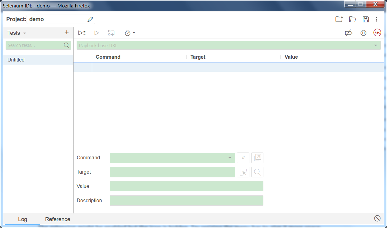Click the Value input field

(186, 186)
